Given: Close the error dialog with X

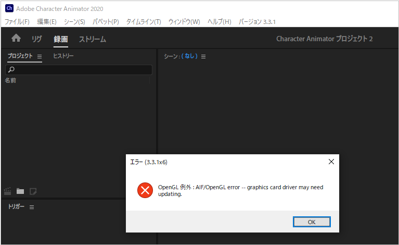Looking at the screenshot, I should tap(331, 162).
